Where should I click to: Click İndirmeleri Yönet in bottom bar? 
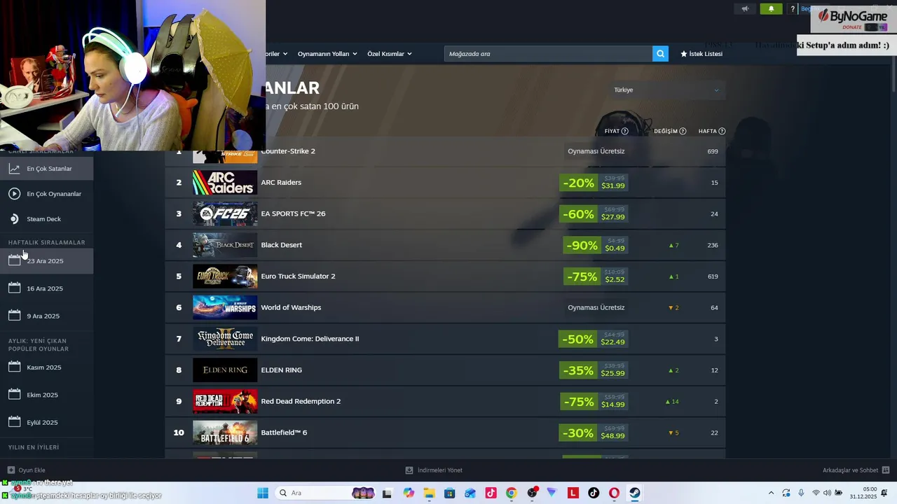click(434, 470)
